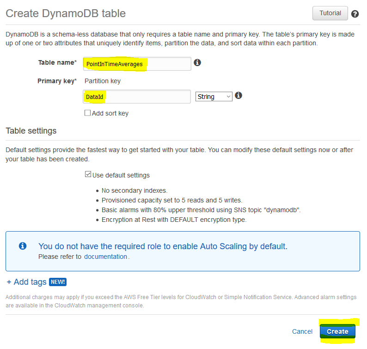Click the Auto Scaling notice info icon
Viewport: 367px width, 349px height.
click(x=23, y=246)
